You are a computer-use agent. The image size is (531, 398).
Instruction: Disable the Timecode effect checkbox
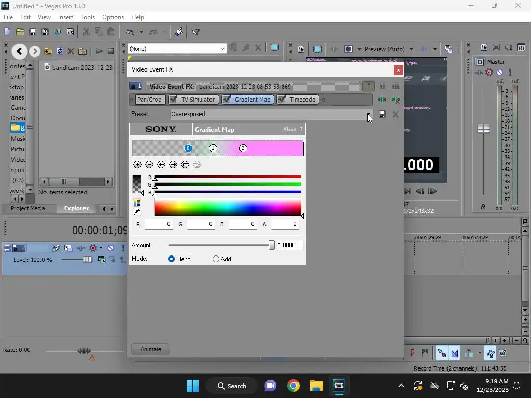tap(282, 99)
